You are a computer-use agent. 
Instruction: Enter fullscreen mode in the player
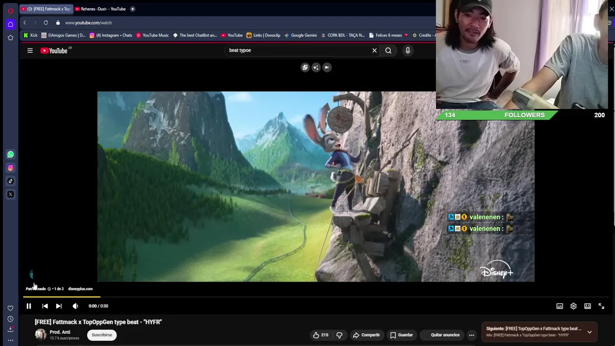(x=601, y=306)
